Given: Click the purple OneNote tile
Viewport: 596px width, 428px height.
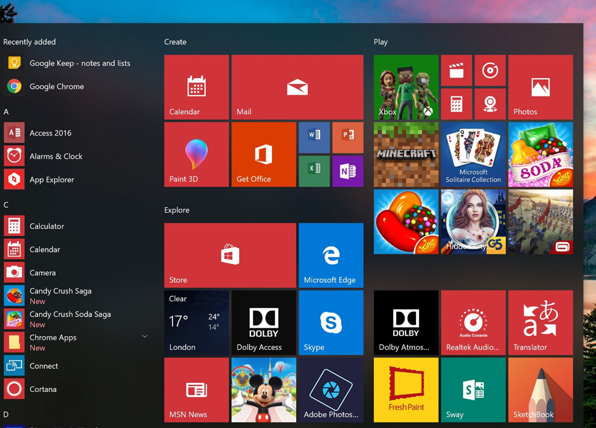Looking at the screenshot, I should coord(347,171).
